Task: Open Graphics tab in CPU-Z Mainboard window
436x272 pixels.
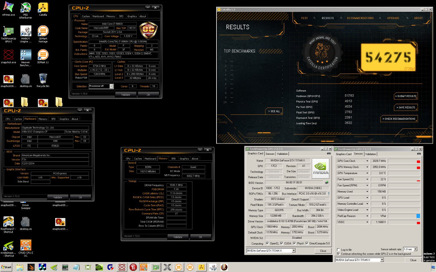Action: point(64,119)
